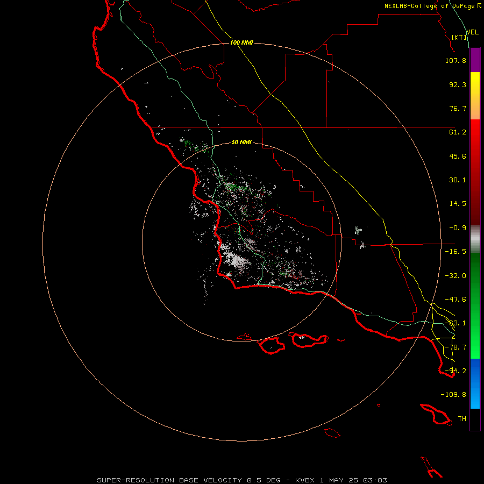The image size is (484, 484).
Task: Click the -47.6 value on velocity scale
Action: point(455,300)
